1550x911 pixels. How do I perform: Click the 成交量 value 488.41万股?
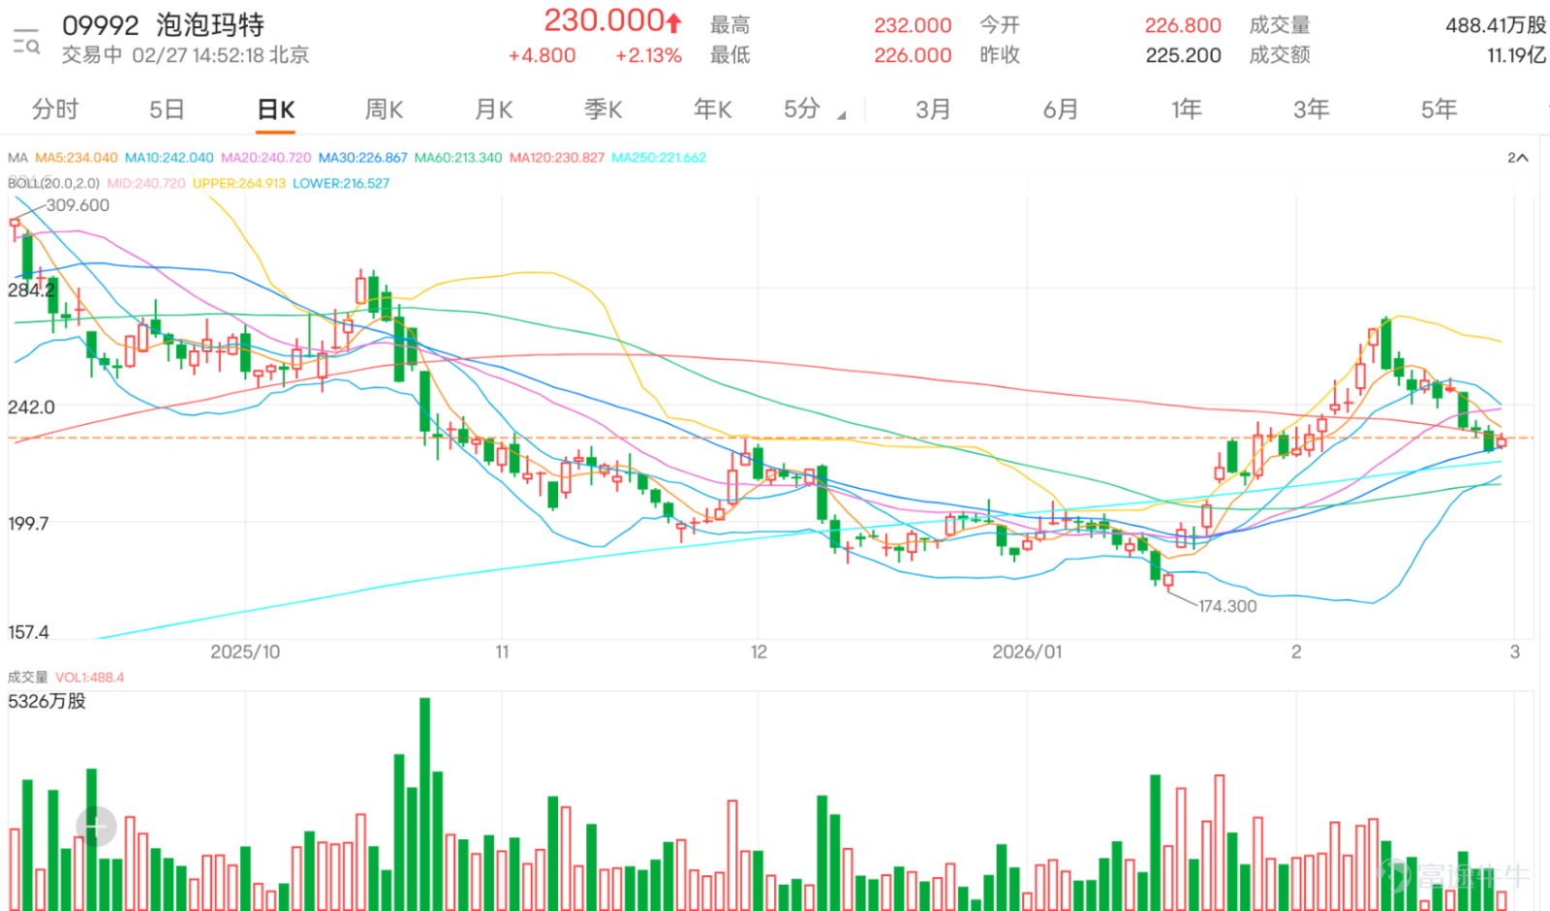point(1495,25)
